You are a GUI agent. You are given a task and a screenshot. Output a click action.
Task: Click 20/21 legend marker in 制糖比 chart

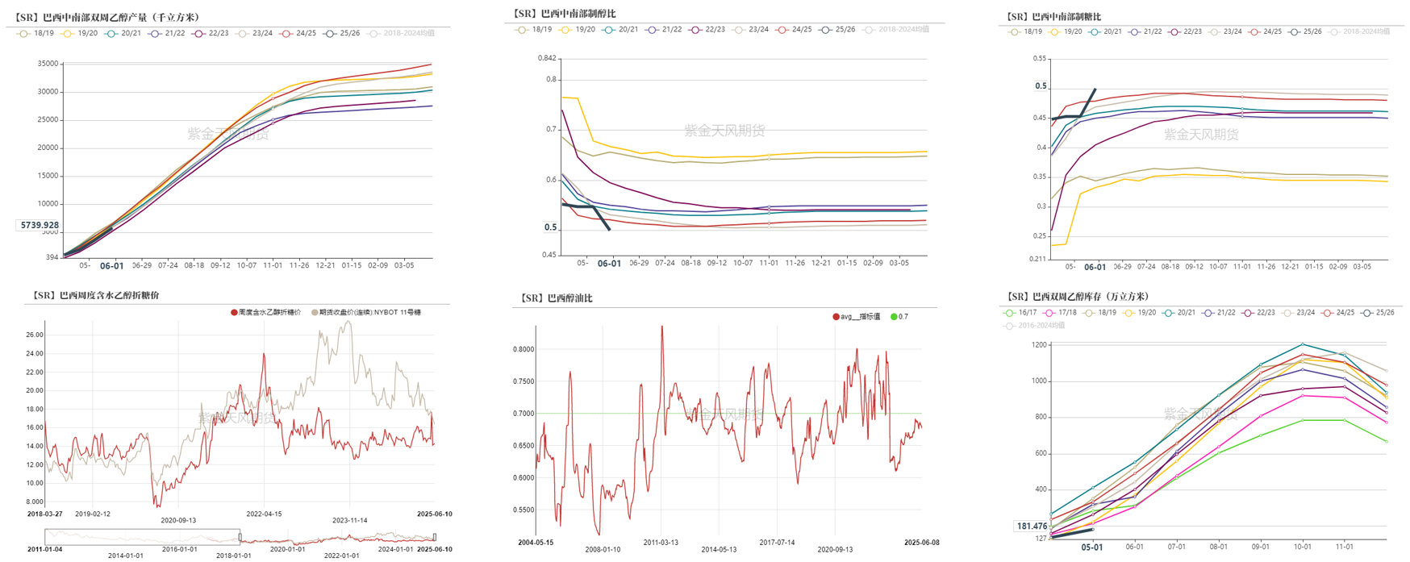1095,32
